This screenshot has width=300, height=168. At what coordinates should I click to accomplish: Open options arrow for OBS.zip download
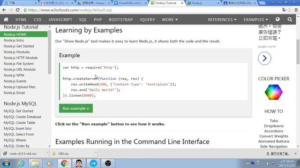96,153
